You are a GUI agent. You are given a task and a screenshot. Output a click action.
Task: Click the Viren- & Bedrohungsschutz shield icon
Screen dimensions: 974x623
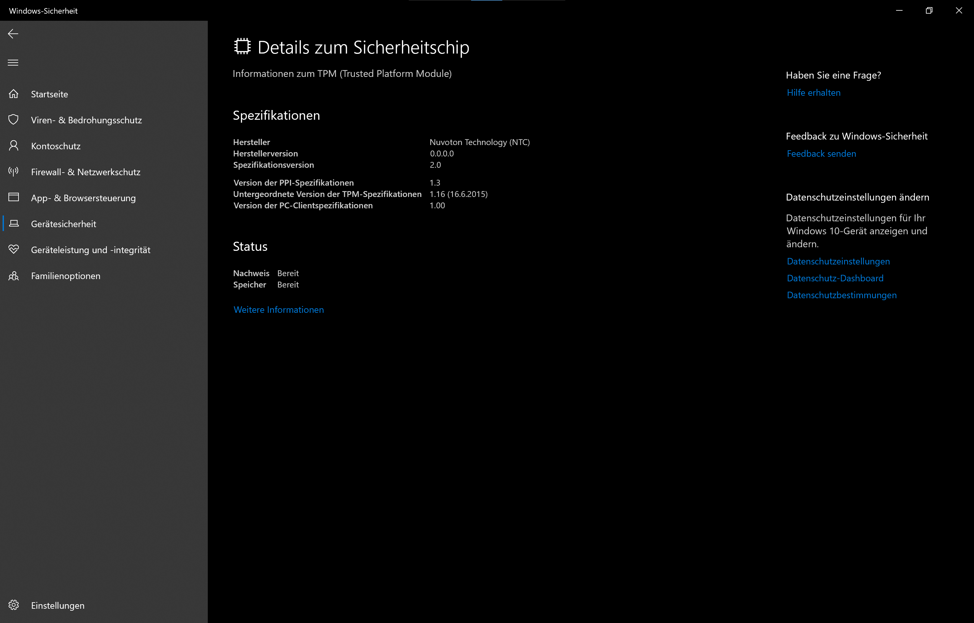tap(14, 120)
